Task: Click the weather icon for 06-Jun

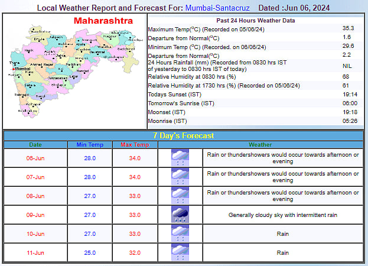Action: (x=180, y=158)
